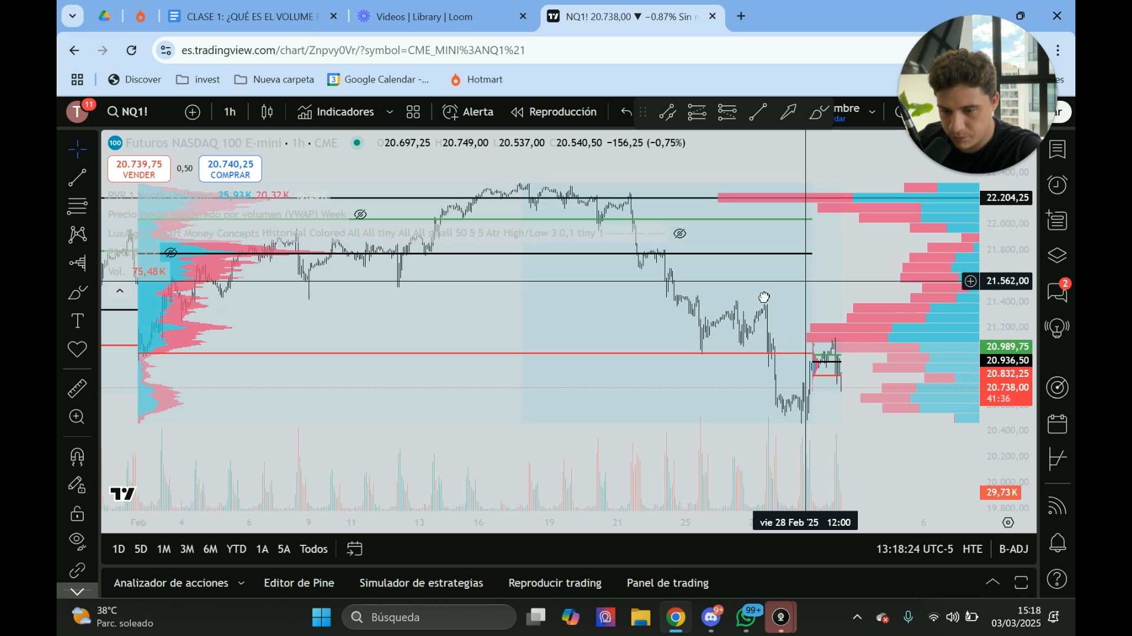
Task: Click the browser address bar URL
Action: click(353, 51)
